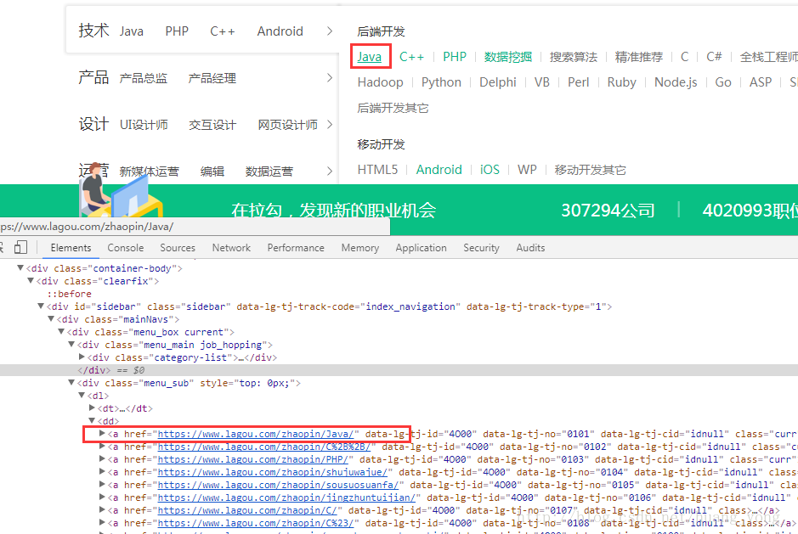
Task: Click Java in the 技术 category row
Action: (x=132, y=31)
